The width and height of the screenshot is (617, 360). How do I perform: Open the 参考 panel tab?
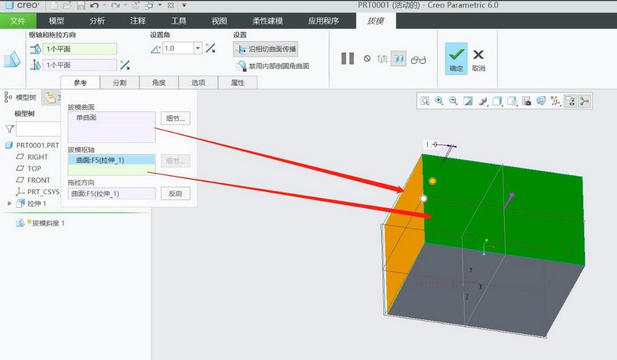pyautogui.click(x=80, y=83)
